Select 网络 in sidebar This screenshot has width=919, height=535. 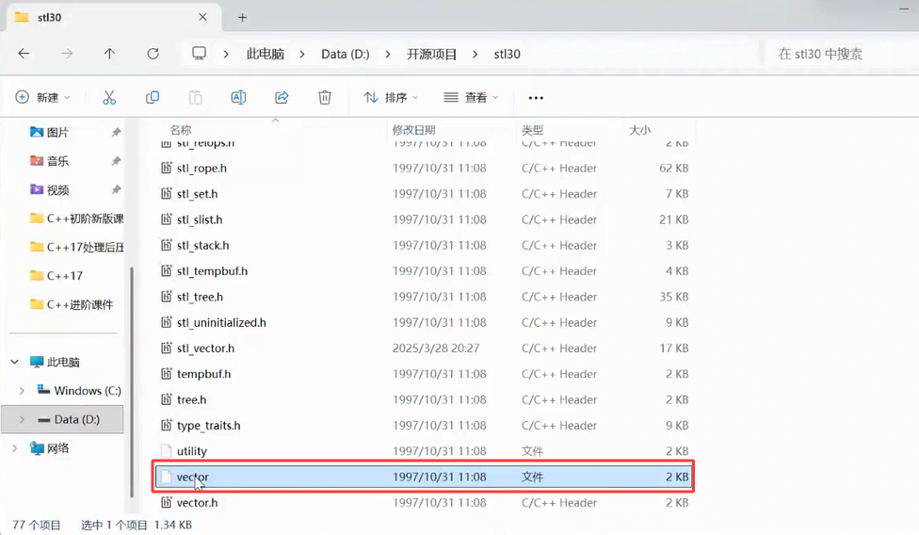coord(49,448)
